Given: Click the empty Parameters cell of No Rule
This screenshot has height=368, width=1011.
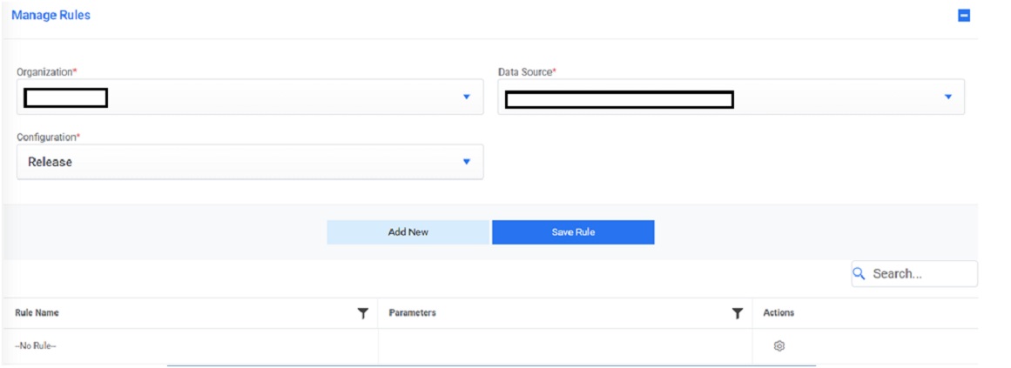Looking at the screenshot, I should click(x=564, y=346).
